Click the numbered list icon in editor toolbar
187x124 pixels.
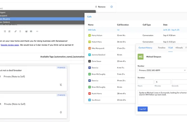[9, 32]
